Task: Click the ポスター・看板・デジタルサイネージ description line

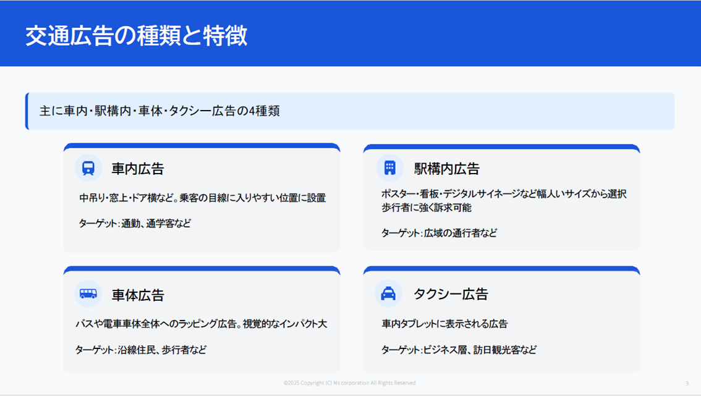Action: (x=504, y=194)
